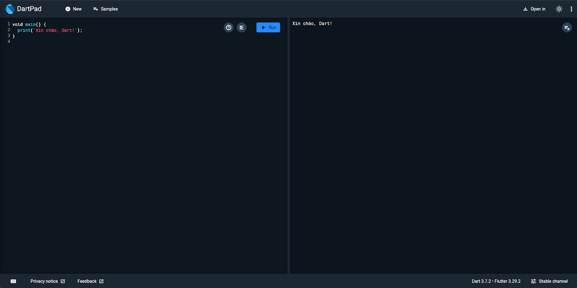Click line number 2 in the gutter
Screen dimensions: 577x288
click(9, 30)
